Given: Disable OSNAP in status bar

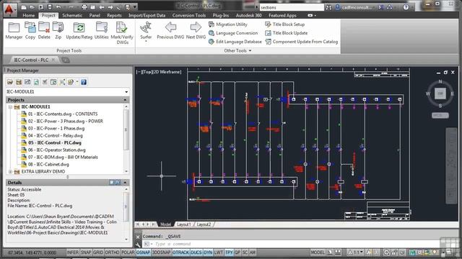Looking at the screenshot, I should tap(143, 253).
